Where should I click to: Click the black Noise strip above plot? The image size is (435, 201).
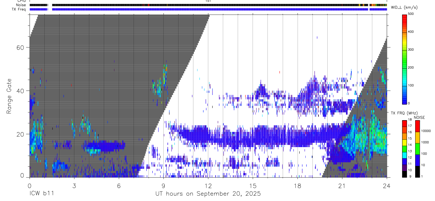[x=208, y=5]
